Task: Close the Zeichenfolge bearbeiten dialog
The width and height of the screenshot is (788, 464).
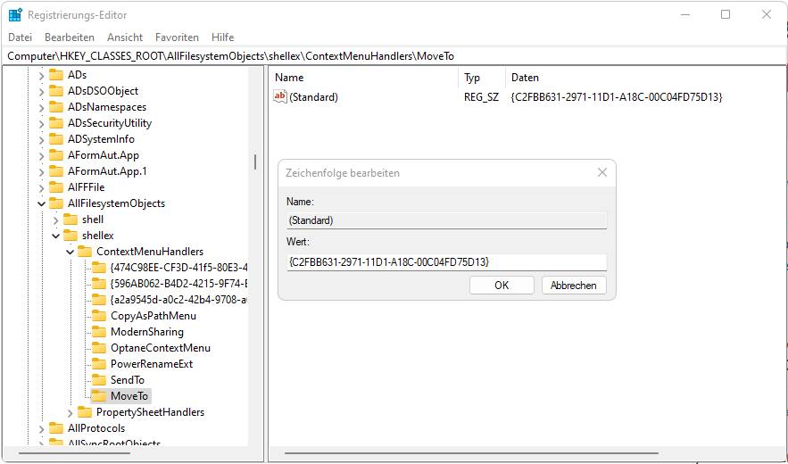Action: (x=602, y=172)
